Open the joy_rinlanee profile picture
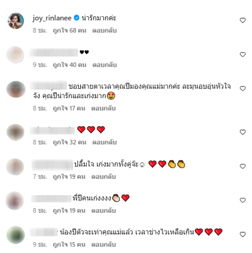Screen dimensions: 252x253 (x=16, y=21)
